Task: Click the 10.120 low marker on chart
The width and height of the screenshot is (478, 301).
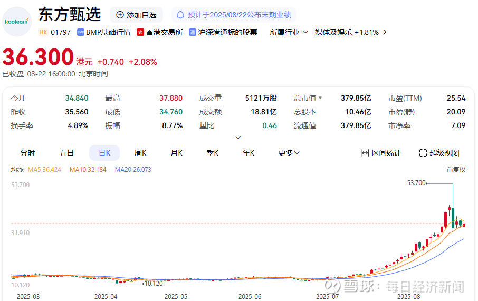Action: (x=154, y=284)
